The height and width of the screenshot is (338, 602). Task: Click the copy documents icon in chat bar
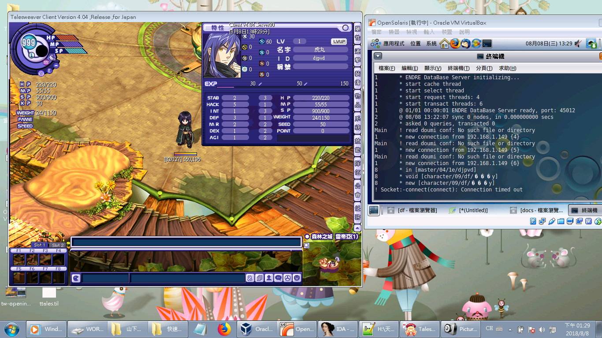260,278
